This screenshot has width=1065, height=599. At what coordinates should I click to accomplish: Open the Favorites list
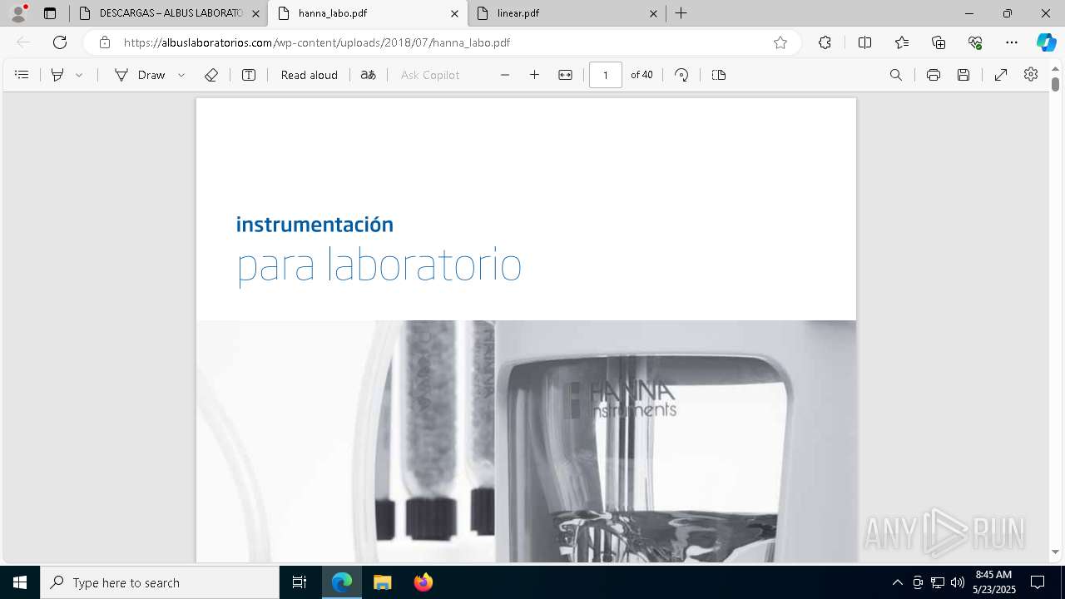902,42
